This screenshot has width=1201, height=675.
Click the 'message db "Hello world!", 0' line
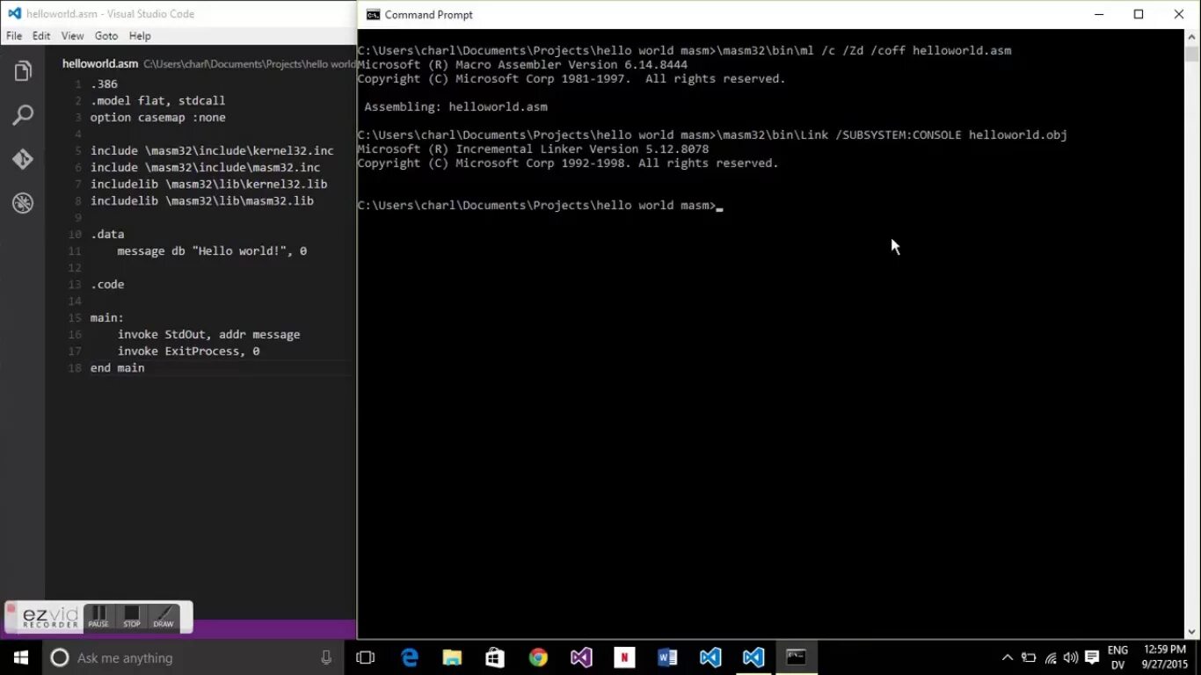(x=212, y=251)
